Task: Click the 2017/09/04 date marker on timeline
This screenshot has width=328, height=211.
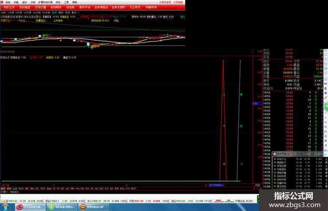Action: 217,185
